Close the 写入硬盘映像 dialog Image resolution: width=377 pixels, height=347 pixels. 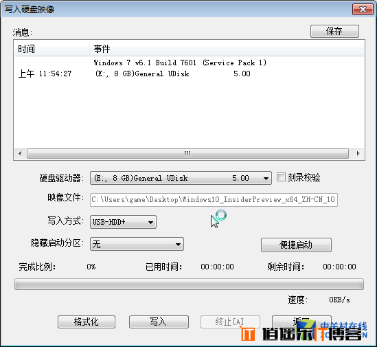point(363,10)
